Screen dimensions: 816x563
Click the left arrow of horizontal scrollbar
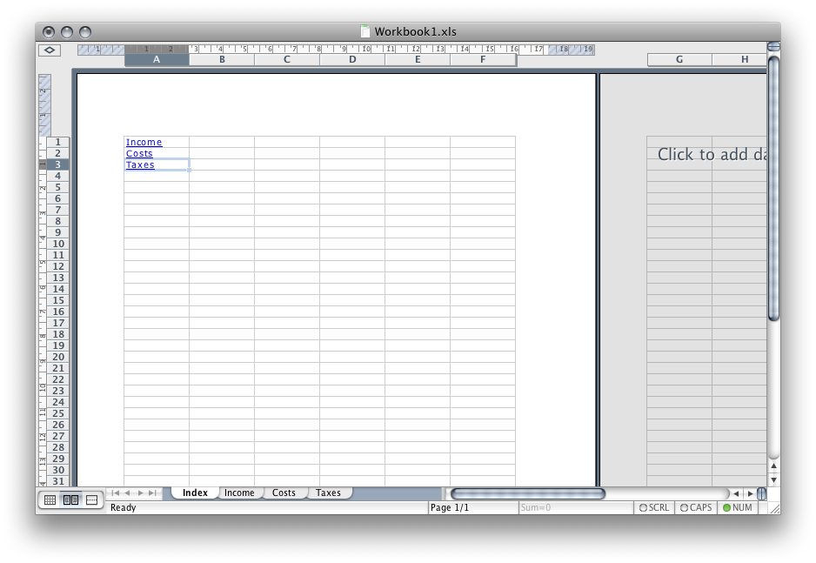[736, 493]
